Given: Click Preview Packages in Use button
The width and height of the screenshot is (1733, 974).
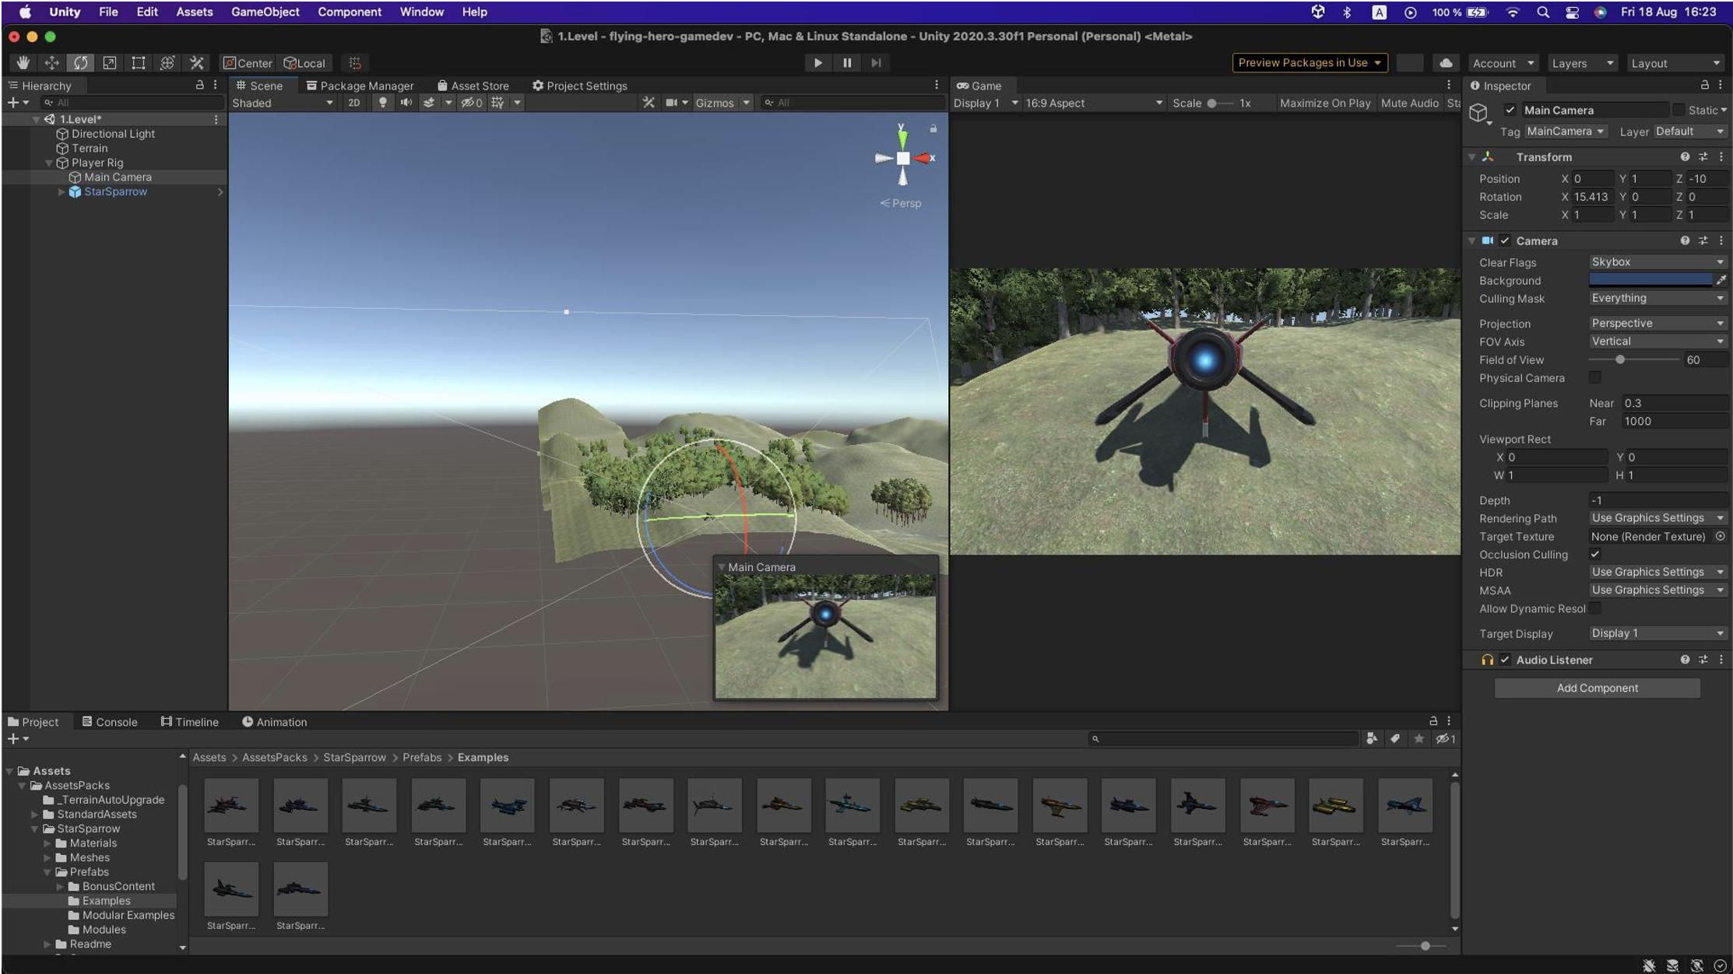Looking at the screenshot, I should click(1309, 63).
